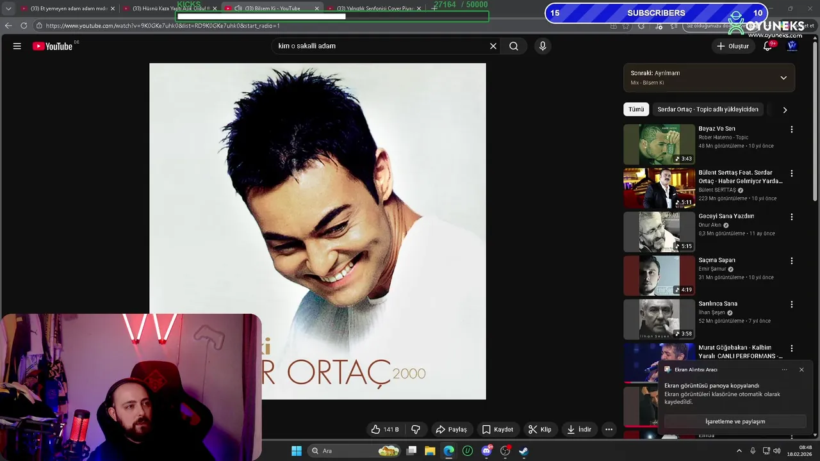Open Murat Göğebakan Kalbim Yaralı title

(741, 352)
